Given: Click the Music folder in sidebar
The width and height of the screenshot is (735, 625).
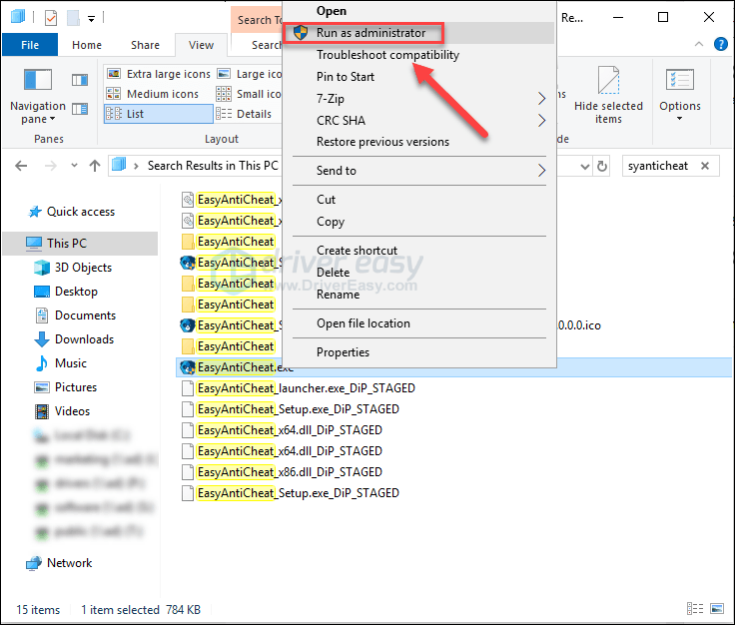Looking at the screenshot, I should (71, 363).
